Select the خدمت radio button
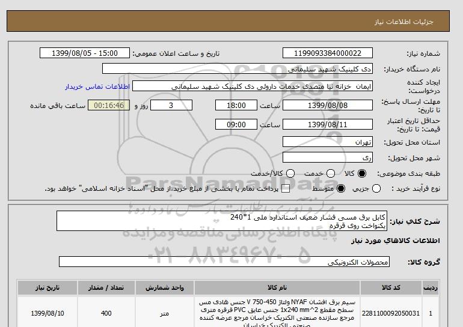Viewport: 463px width, 327px height. tap(331, 173)
